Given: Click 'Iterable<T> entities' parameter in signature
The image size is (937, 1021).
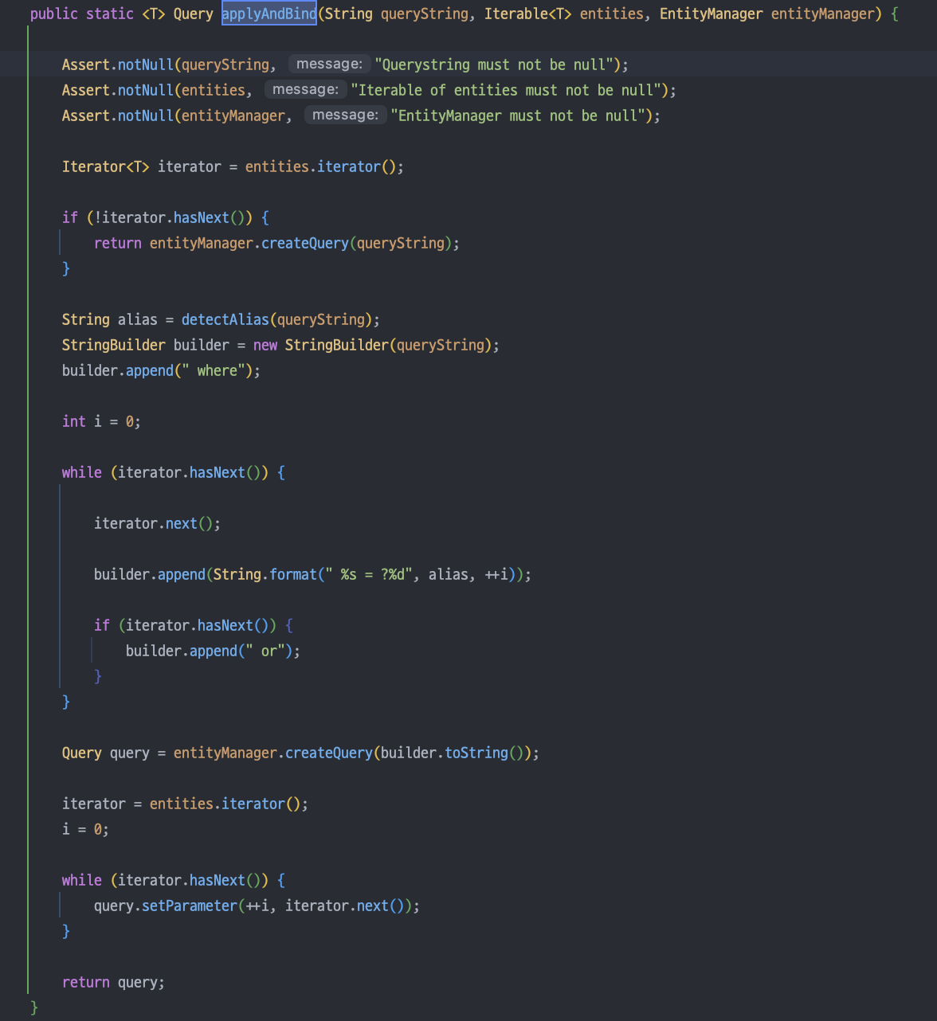Looking at the screenshot, I should click(564, 14).
